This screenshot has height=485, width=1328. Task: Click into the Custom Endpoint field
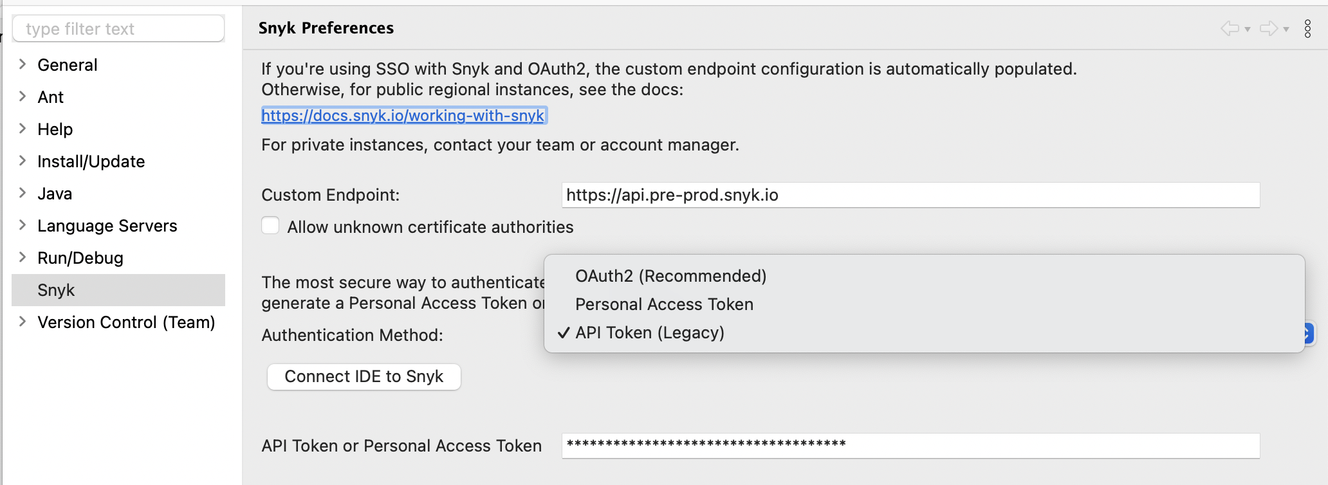(910, 195)
